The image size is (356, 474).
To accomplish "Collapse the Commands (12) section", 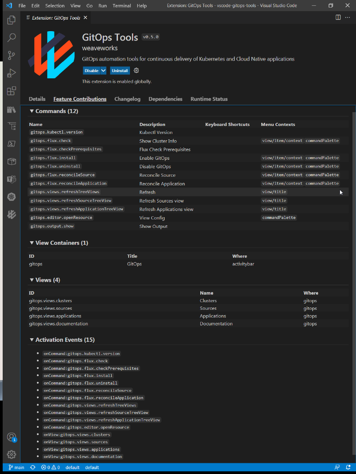I will (x=32, y=111).
